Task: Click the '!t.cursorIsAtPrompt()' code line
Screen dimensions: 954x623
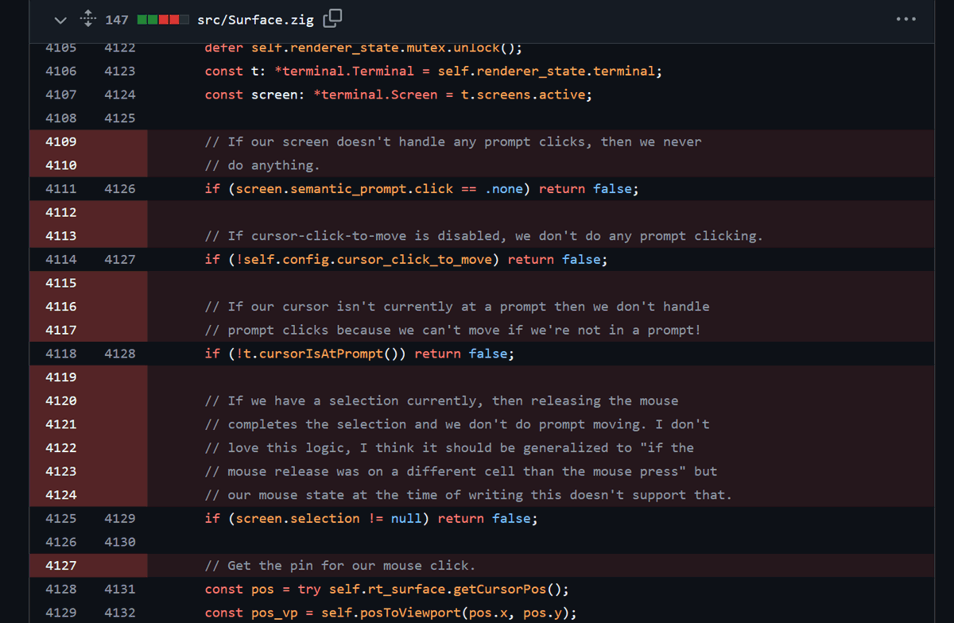Action: pos(359,354)
